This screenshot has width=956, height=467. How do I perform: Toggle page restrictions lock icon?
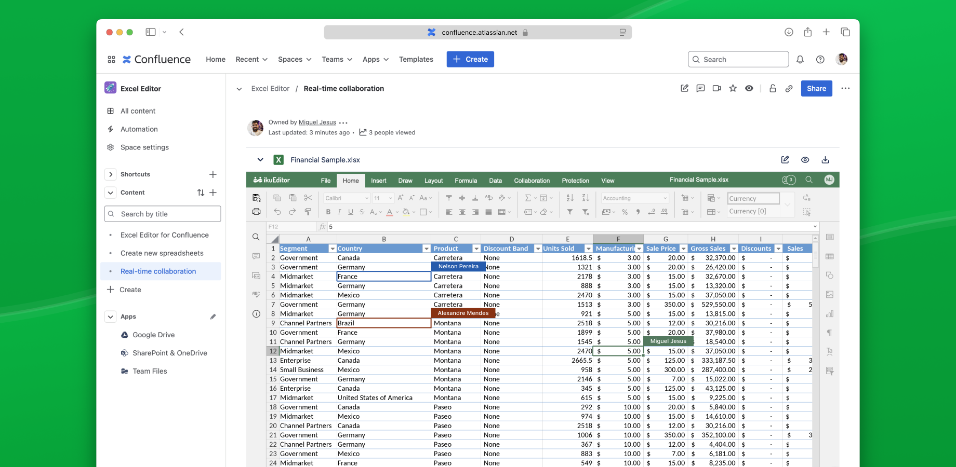773,89
